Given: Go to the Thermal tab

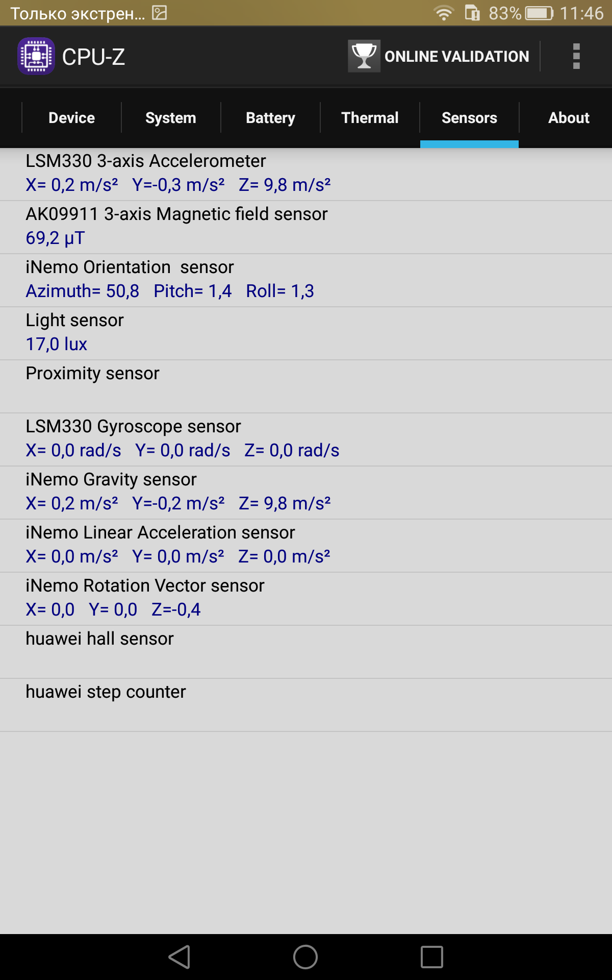Looking at the screenshot, I should [370, 118].
